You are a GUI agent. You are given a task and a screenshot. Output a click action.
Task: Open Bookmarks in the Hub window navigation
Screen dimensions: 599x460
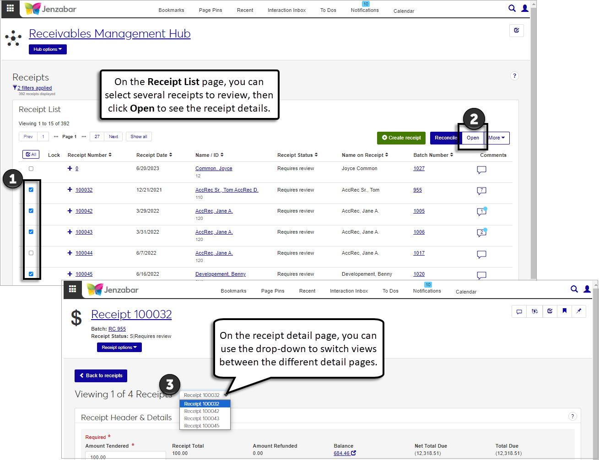click(171, 10)
